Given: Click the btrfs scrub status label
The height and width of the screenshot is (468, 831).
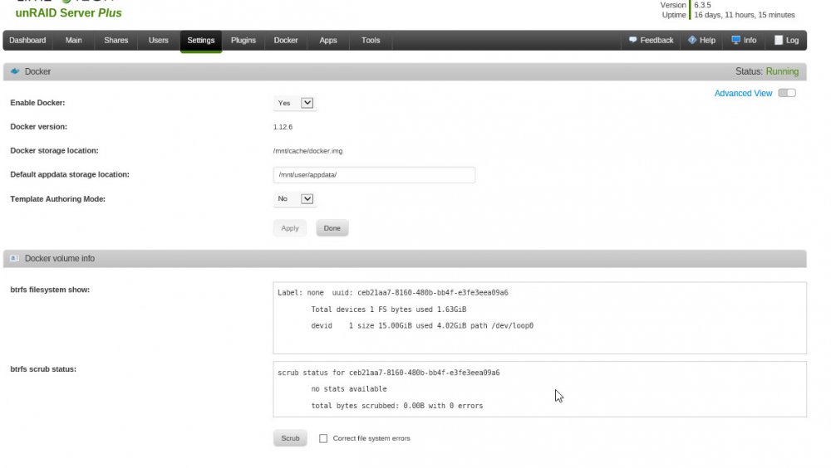Looking at the screenshot, I should tap(43, 369).
